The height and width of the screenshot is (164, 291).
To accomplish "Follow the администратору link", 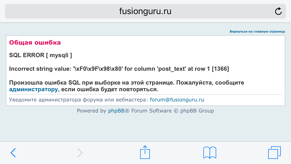I will tap(33, 89).
